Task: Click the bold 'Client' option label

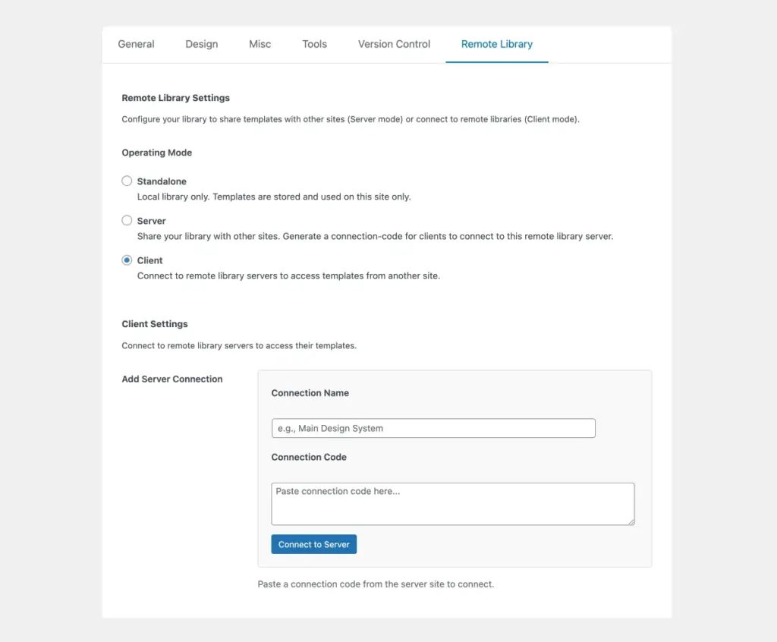Action: click(150, 260)
